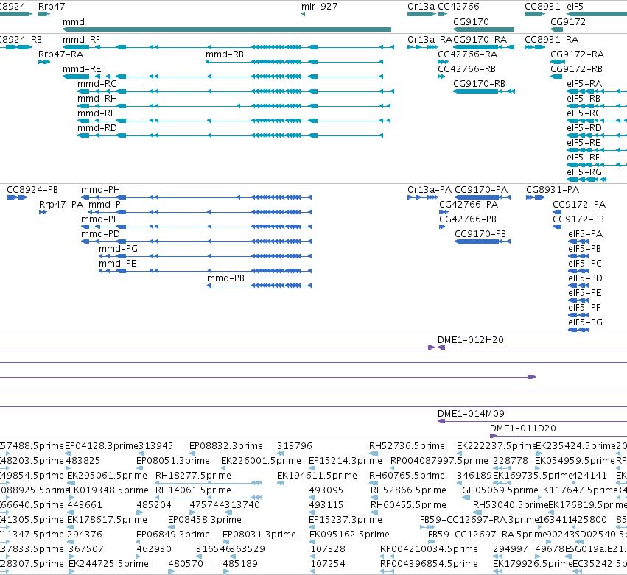The image size is (627, 575).
Task: Open the mmd-PE protein label
Action: click(118, 264)
